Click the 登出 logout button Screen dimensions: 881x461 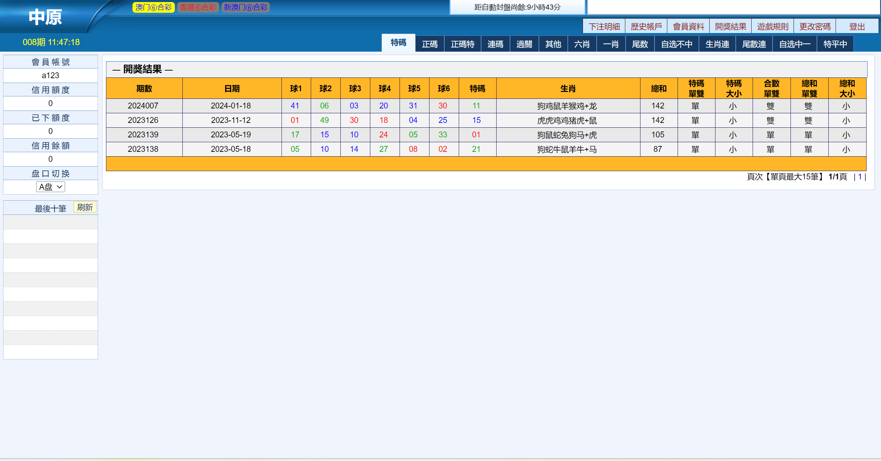[857, 27]
